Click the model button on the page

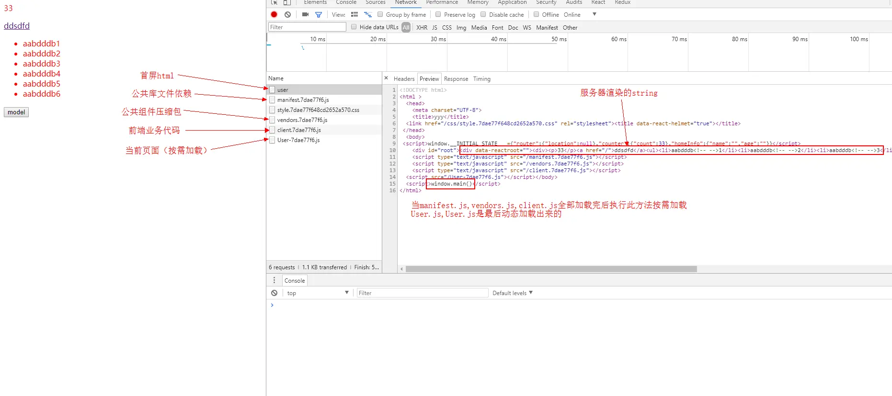16,112
